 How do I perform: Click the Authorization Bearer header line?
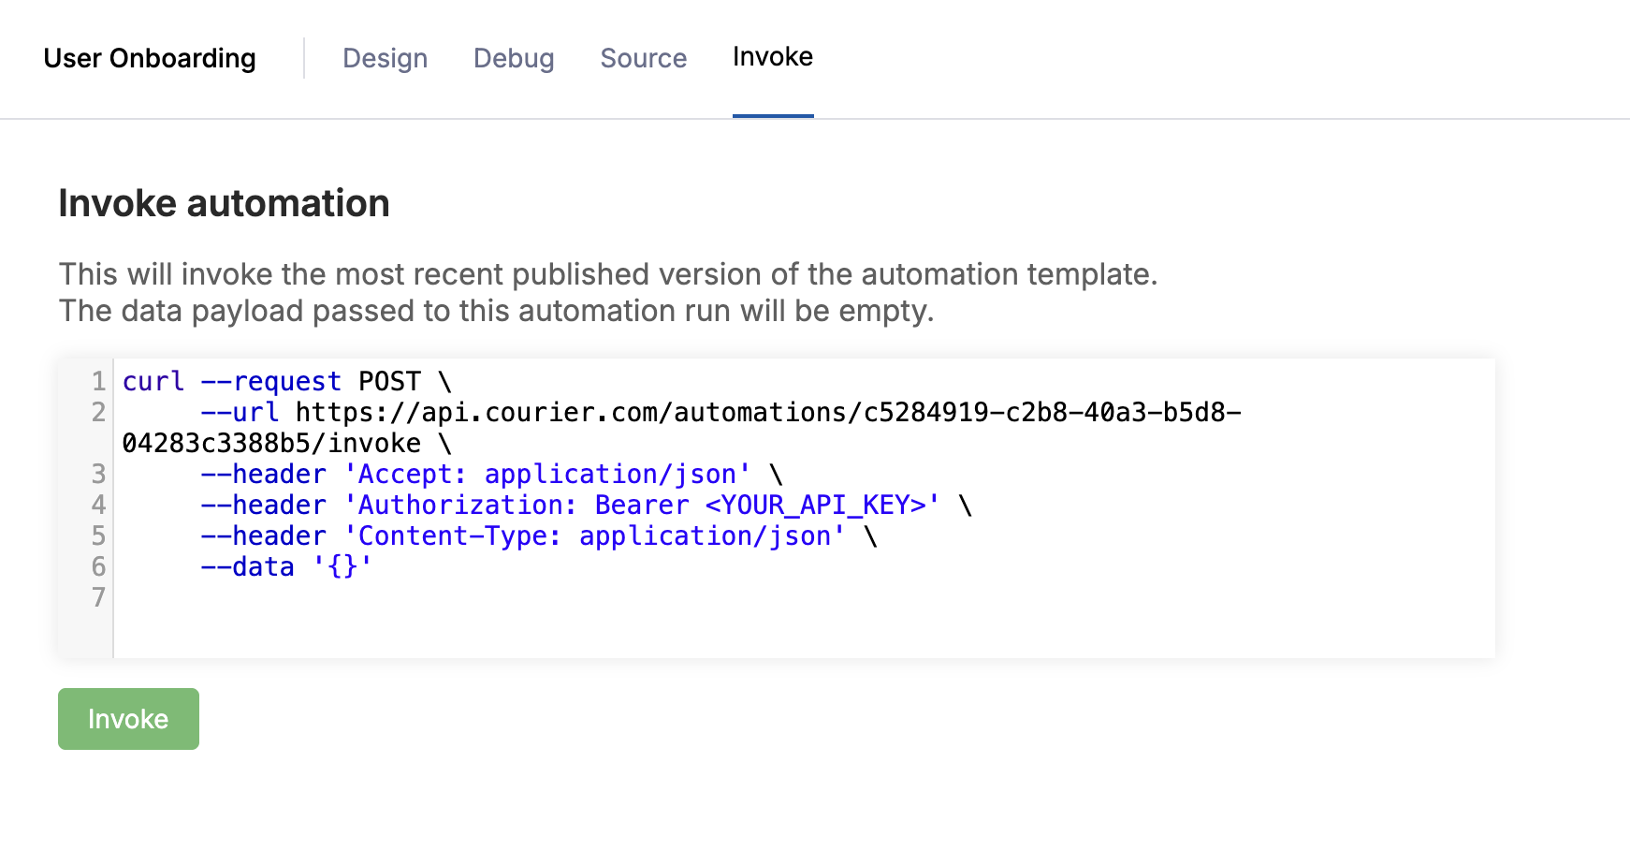tap(561, 505)
